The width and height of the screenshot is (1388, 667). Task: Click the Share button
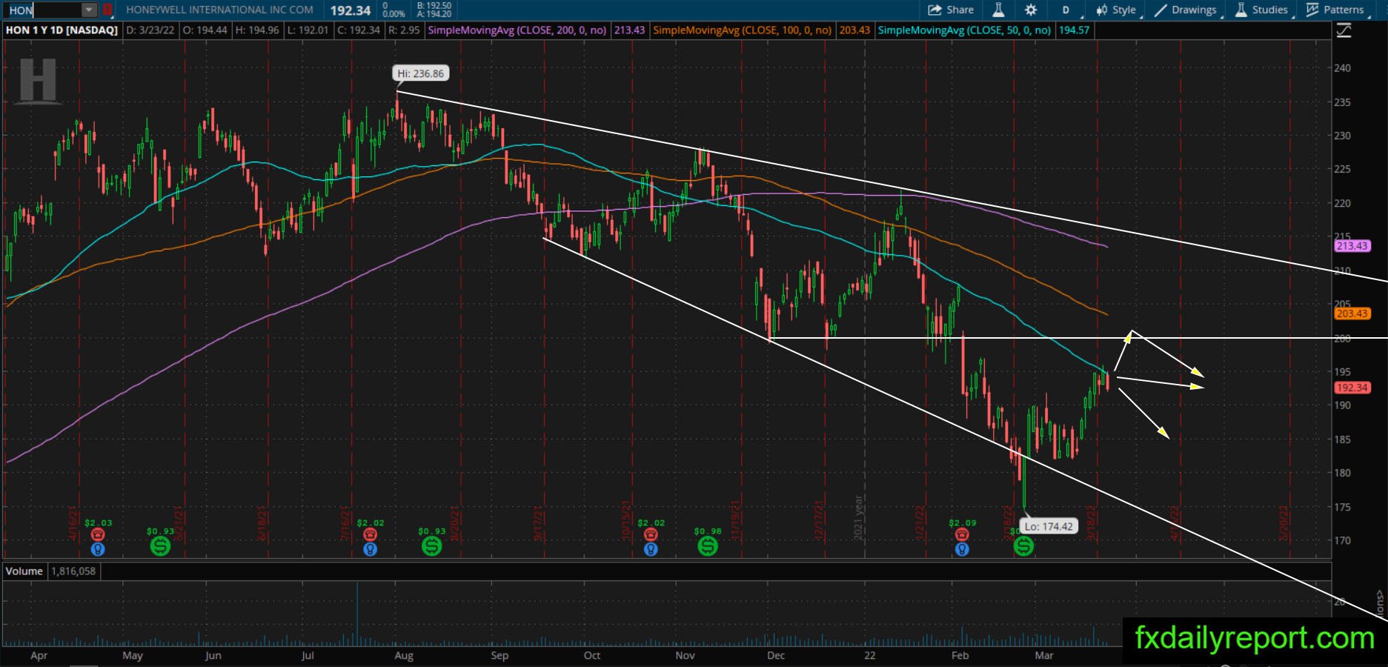pyautogui.click(x=951, y=10)
